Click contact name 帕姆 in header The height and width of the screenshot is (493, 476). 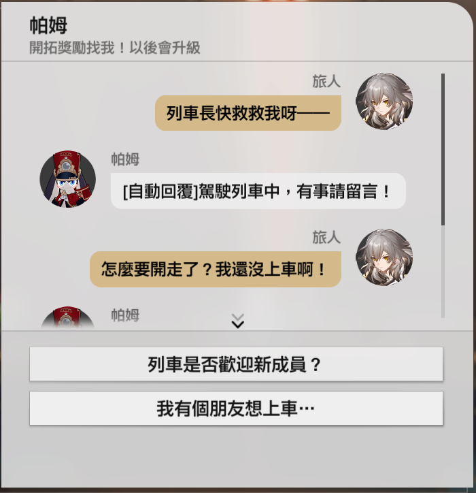48,25
